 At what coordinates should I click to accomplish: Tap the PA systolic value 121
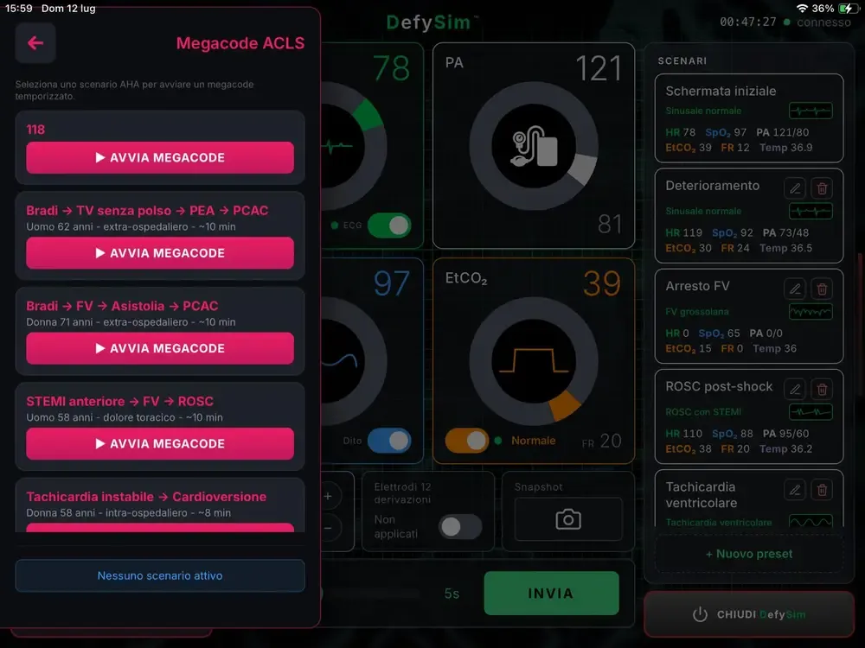[x=599, y=69]
